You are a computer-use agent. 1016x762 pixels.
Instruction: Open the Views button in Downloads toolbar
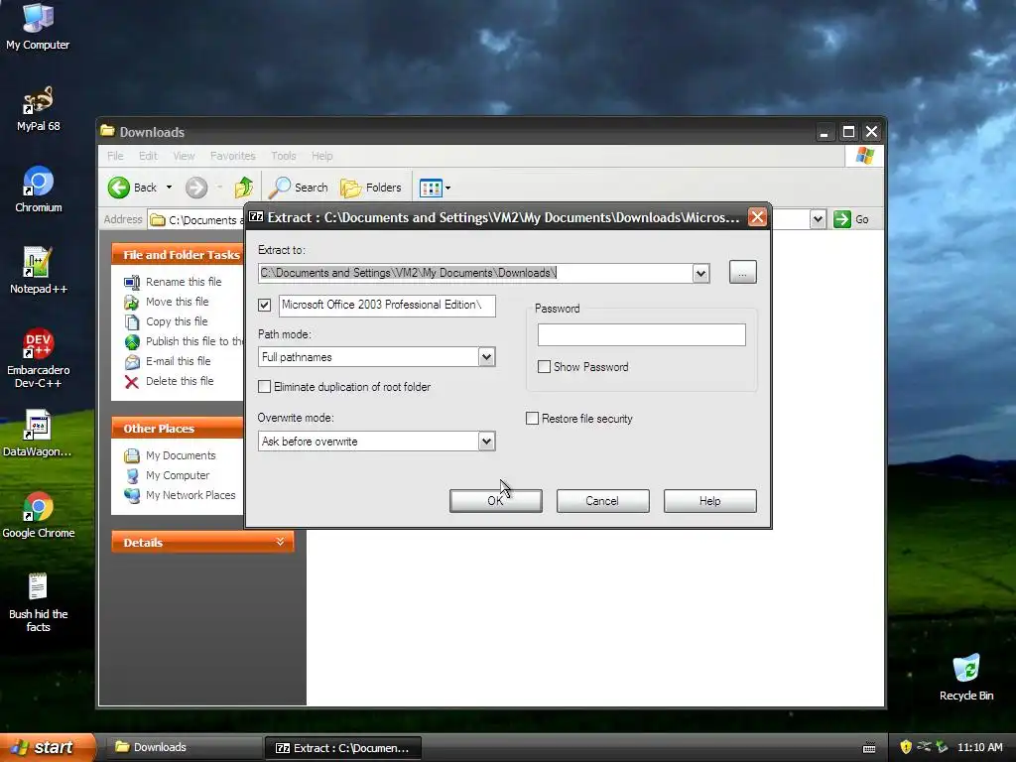[x=431, y=188]
